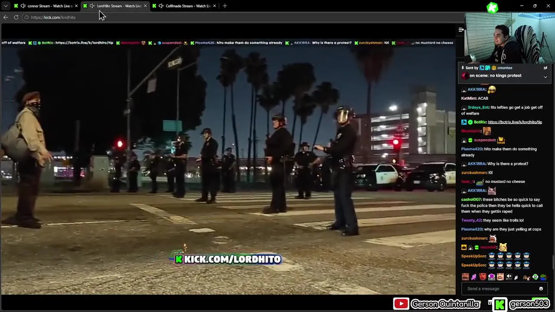555x312 pixels.
Task: Click the KatMint username in chat
Action: (x=469, y=98)
